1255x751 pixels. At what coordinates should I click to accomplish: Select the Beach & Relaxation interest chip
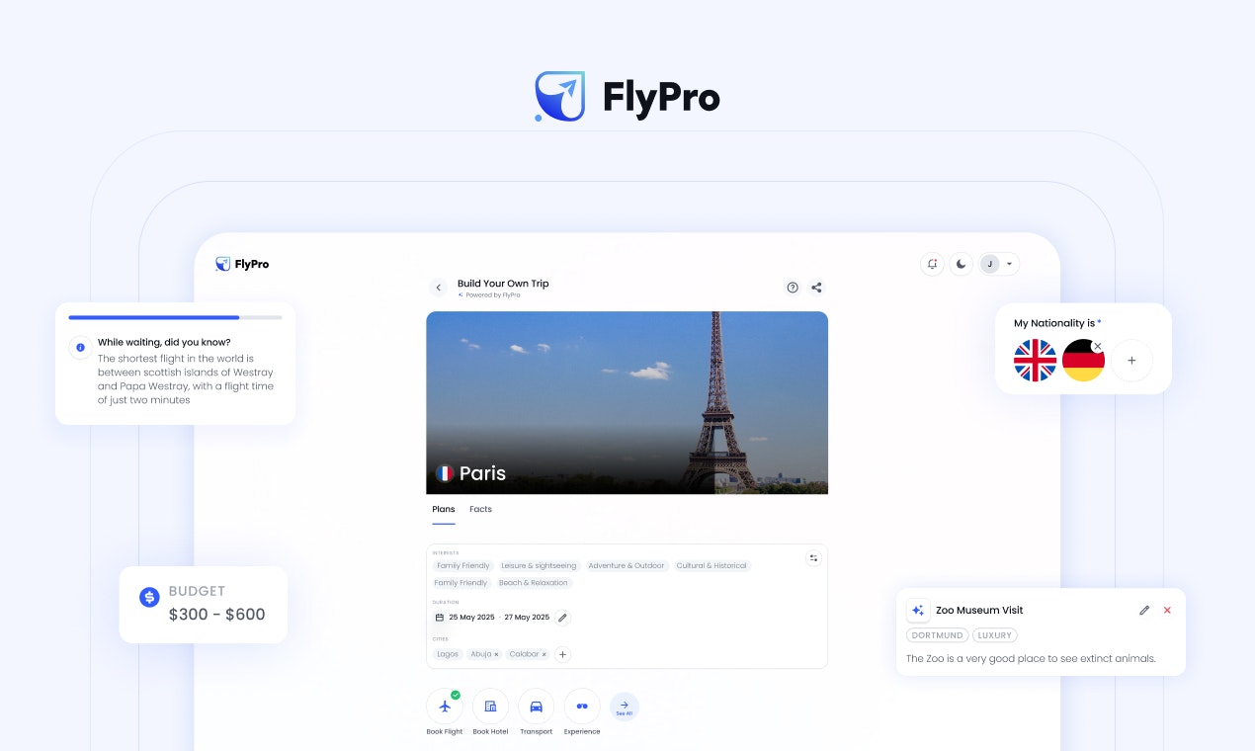point(534,583)
